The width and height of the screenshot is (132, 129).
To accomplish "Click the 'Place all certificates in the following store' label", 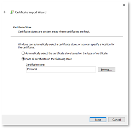I will click(48, 59).
